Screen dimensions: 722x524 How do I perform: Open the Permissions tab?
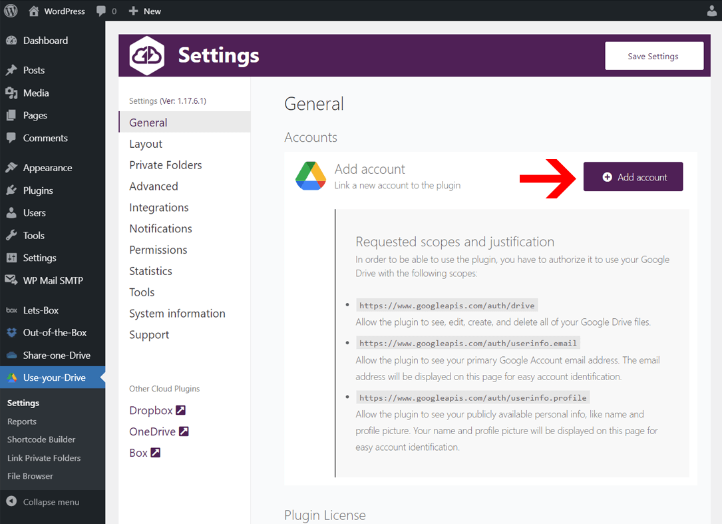click(x=184, y=250)
